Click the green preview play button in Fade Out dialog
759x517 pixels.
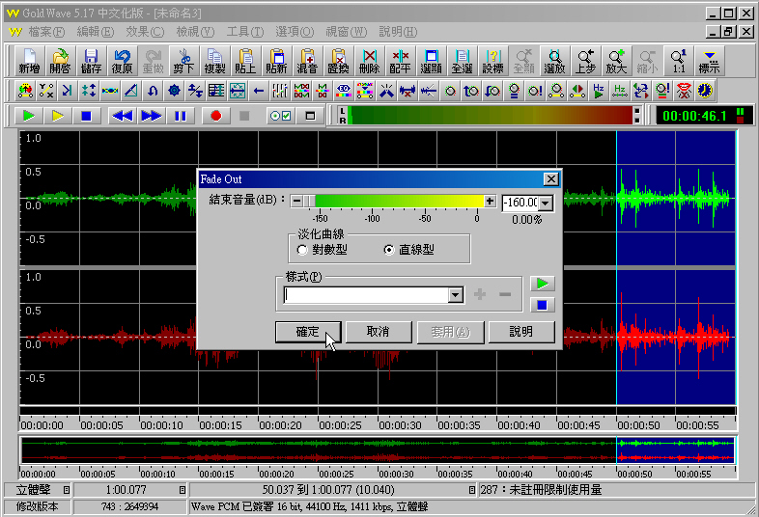pyautogui.click(x=543, y=285)
